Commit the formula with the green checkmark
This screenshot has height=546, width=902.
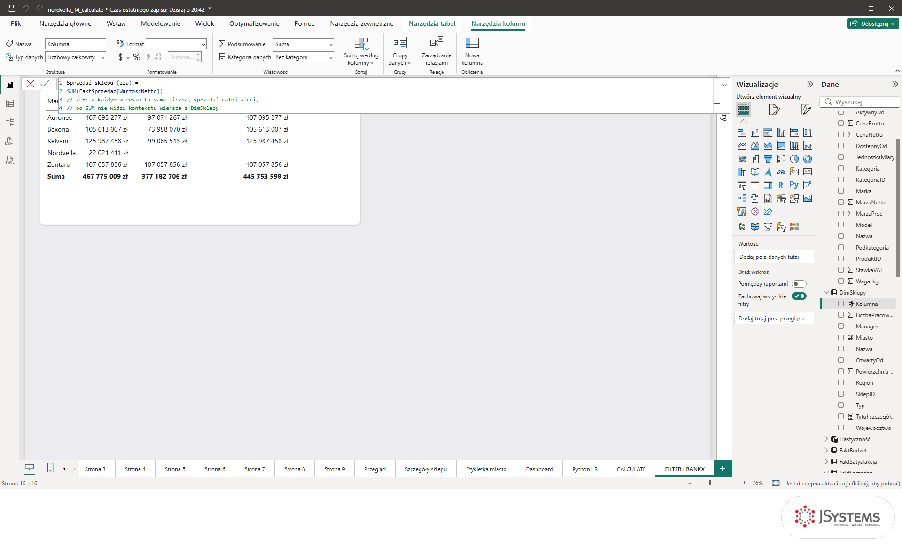[x=45, y=84]
